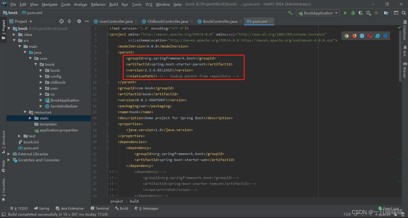Open the Analyze menu
Screen dimensions: 408x218
(80, 4)
